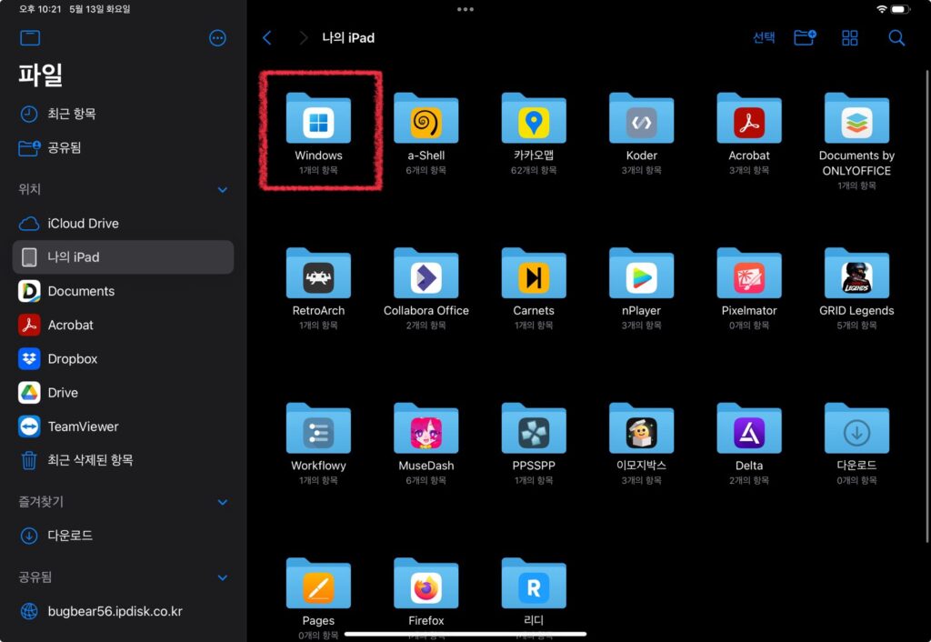
Task: Tap the Wi-Fi status icon
Action: coord(882,9)
